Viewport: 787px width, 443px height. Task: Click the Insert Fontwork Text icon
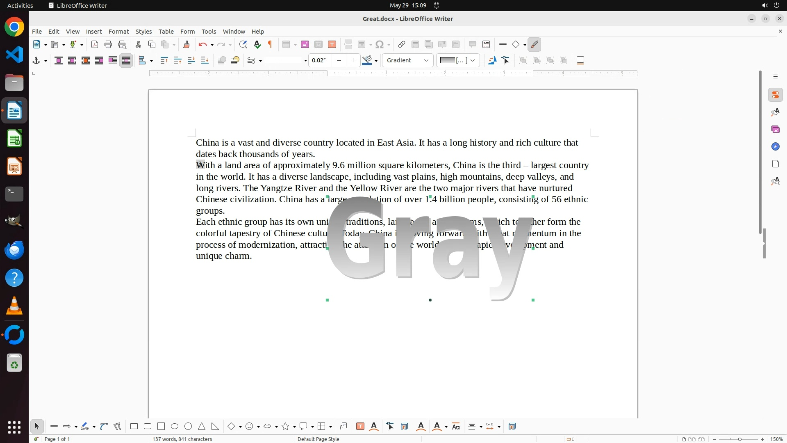[374, 427]
